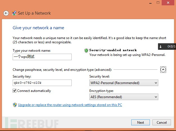Screen dimensions: 176x131
Task: Click the Set Up a Network title text
Action: (34, 13)
